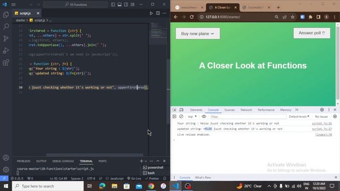This screenshot has width=340, height=191.
Task: Open the JavaScript language mode selector
Action: click(x=117, y=178)
